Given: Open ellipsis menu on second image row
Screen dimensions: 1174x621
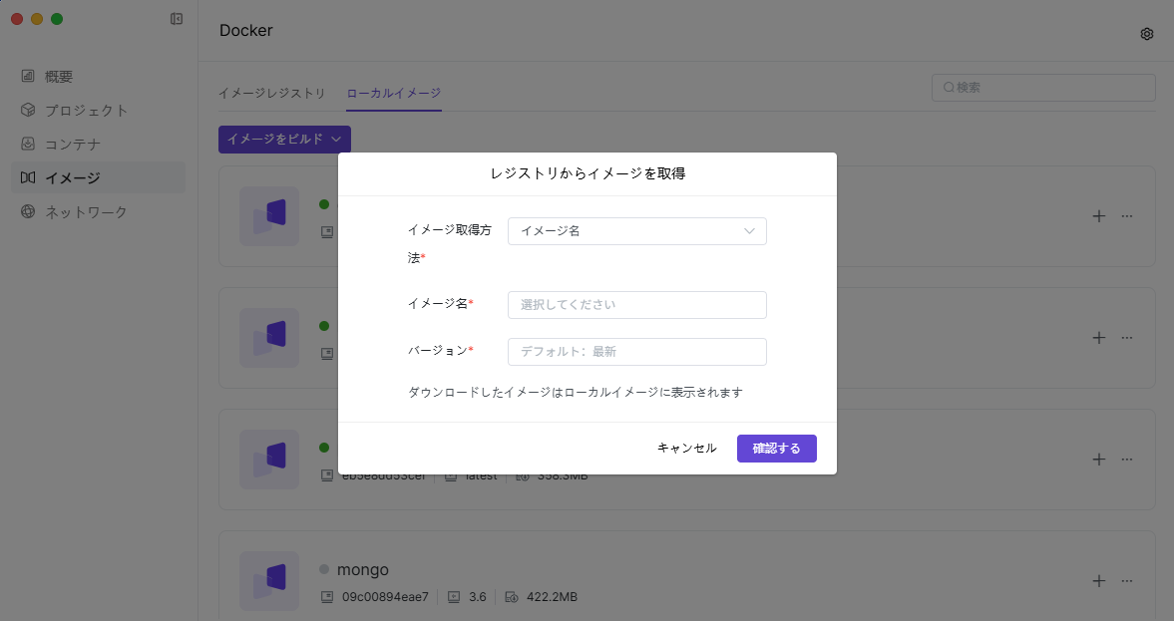Looking at the screenshot, I should (x=1127, y=338).
